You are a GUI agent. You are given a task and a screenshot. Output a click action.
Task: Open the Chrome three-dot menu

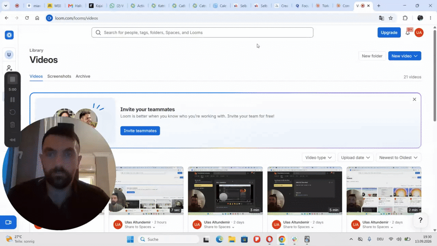tap(431, 18)
